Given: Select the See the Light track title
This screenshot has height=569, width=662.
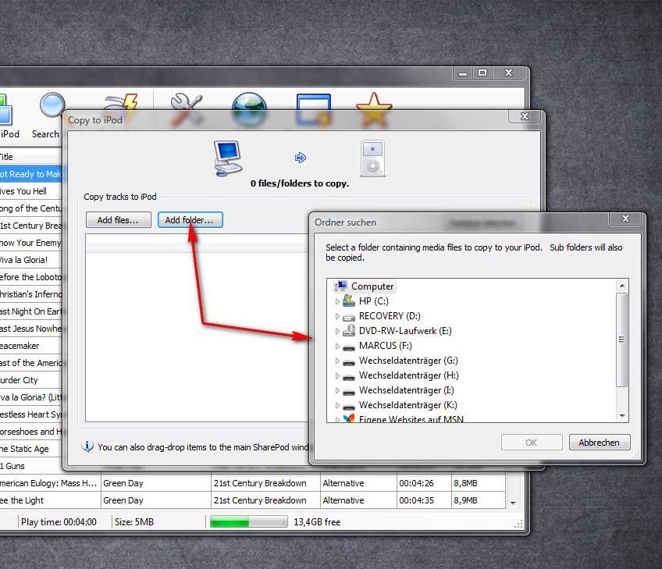Looking at the screenshot, I should [22, 500].
